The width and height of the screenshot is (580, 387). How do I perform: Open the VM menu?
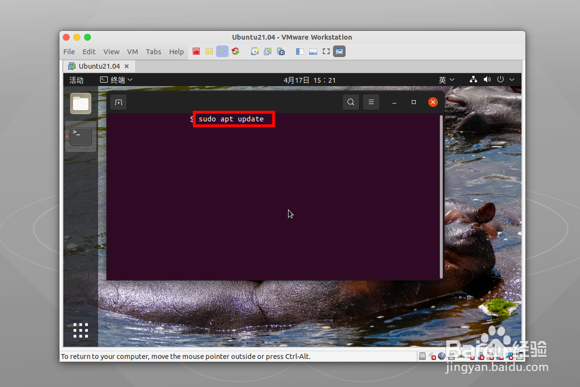coord(132,51)
